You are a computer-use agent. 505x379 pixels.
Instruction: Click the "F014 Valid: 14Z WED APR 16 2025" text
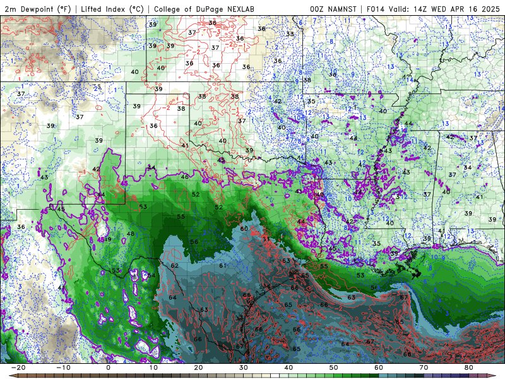click(x=433, y=9)
